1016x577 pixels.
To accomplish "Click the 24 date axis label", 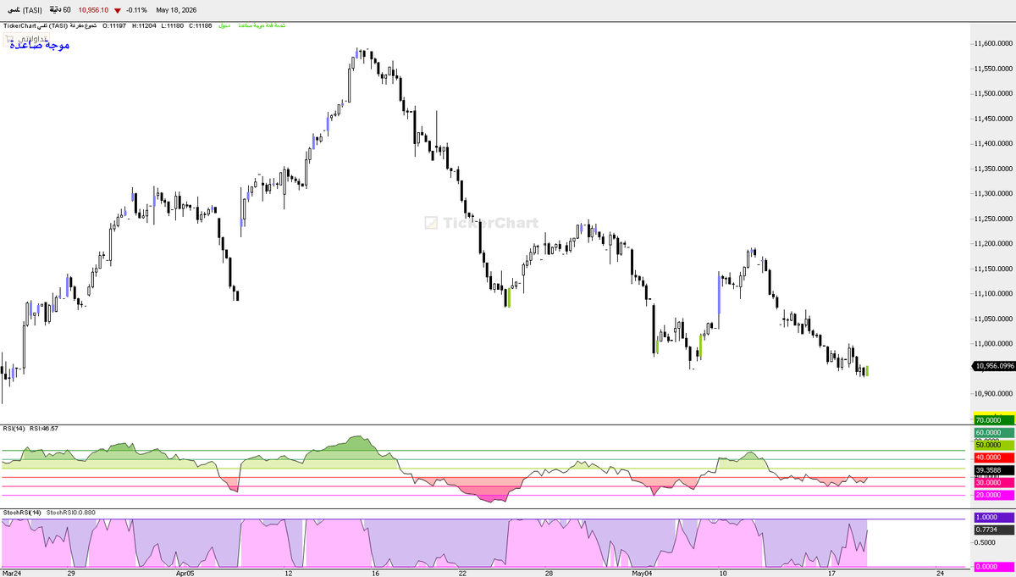I will click(x=941, y=574).
